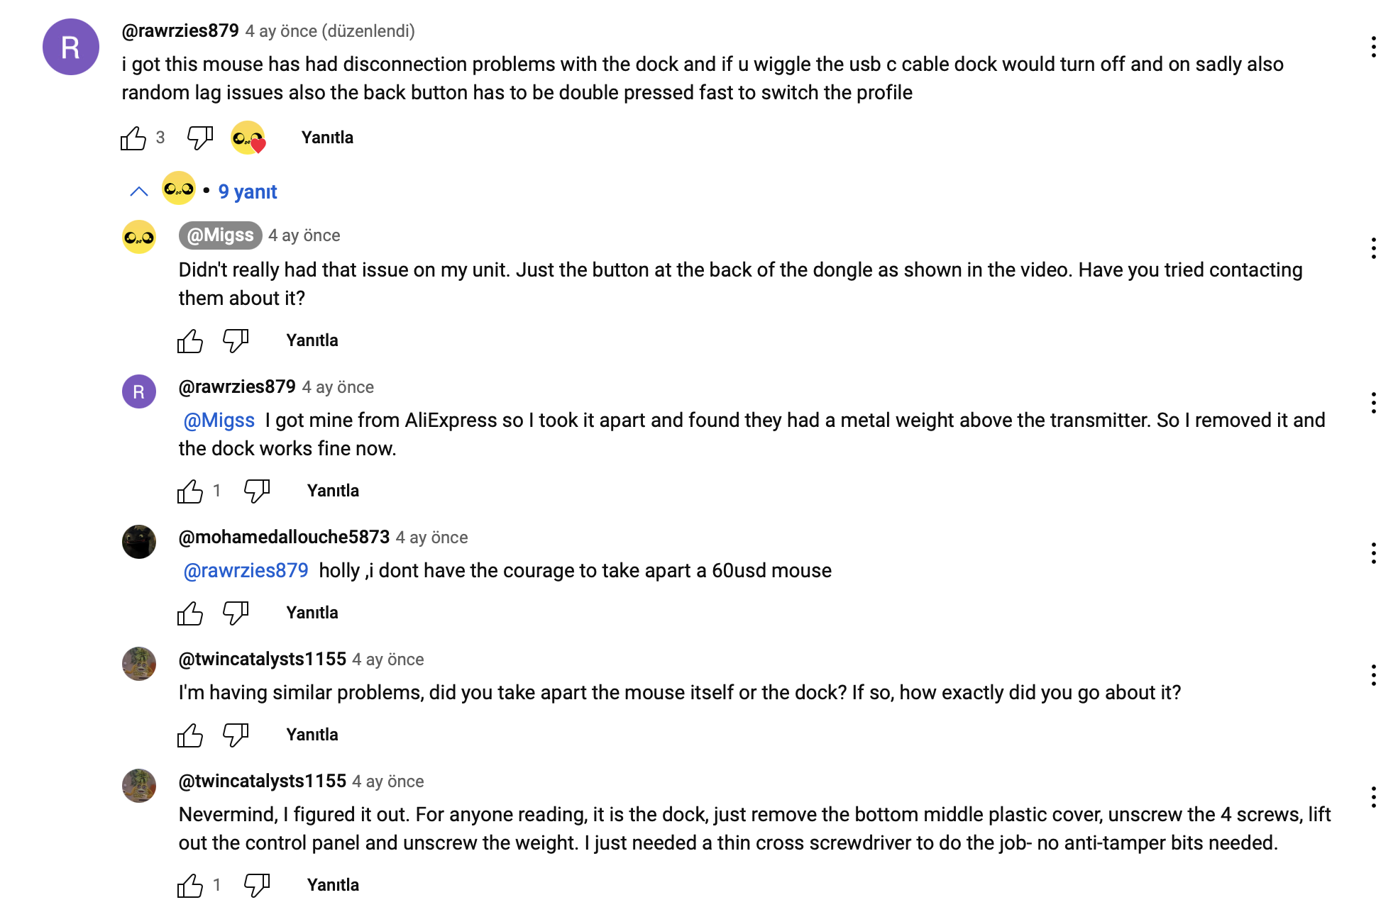Dislike @Migss's reply about contacting them

[235, 340]
